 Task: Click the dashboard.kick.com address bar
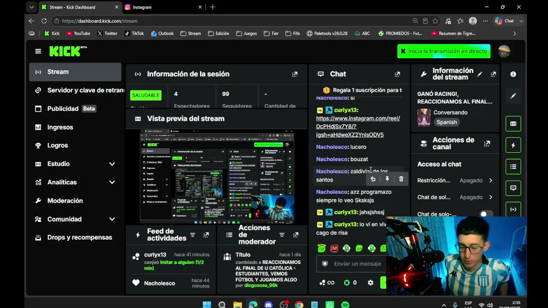(x=231, y=21)
